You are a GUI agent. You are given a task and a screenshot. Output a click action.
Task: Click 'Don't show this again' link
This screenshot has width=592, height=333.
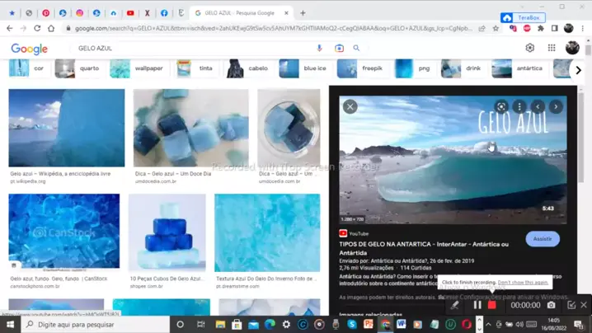click(x=523, y=283)
